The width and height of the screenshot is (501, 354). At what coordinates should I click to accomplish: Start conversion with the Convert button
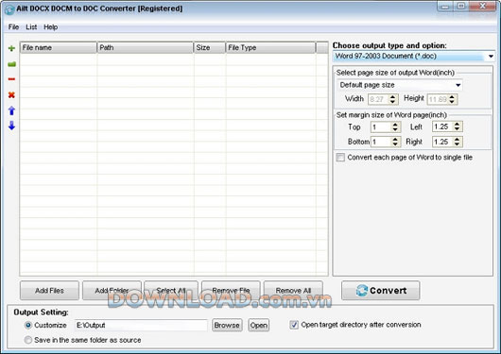pos(381,291)
